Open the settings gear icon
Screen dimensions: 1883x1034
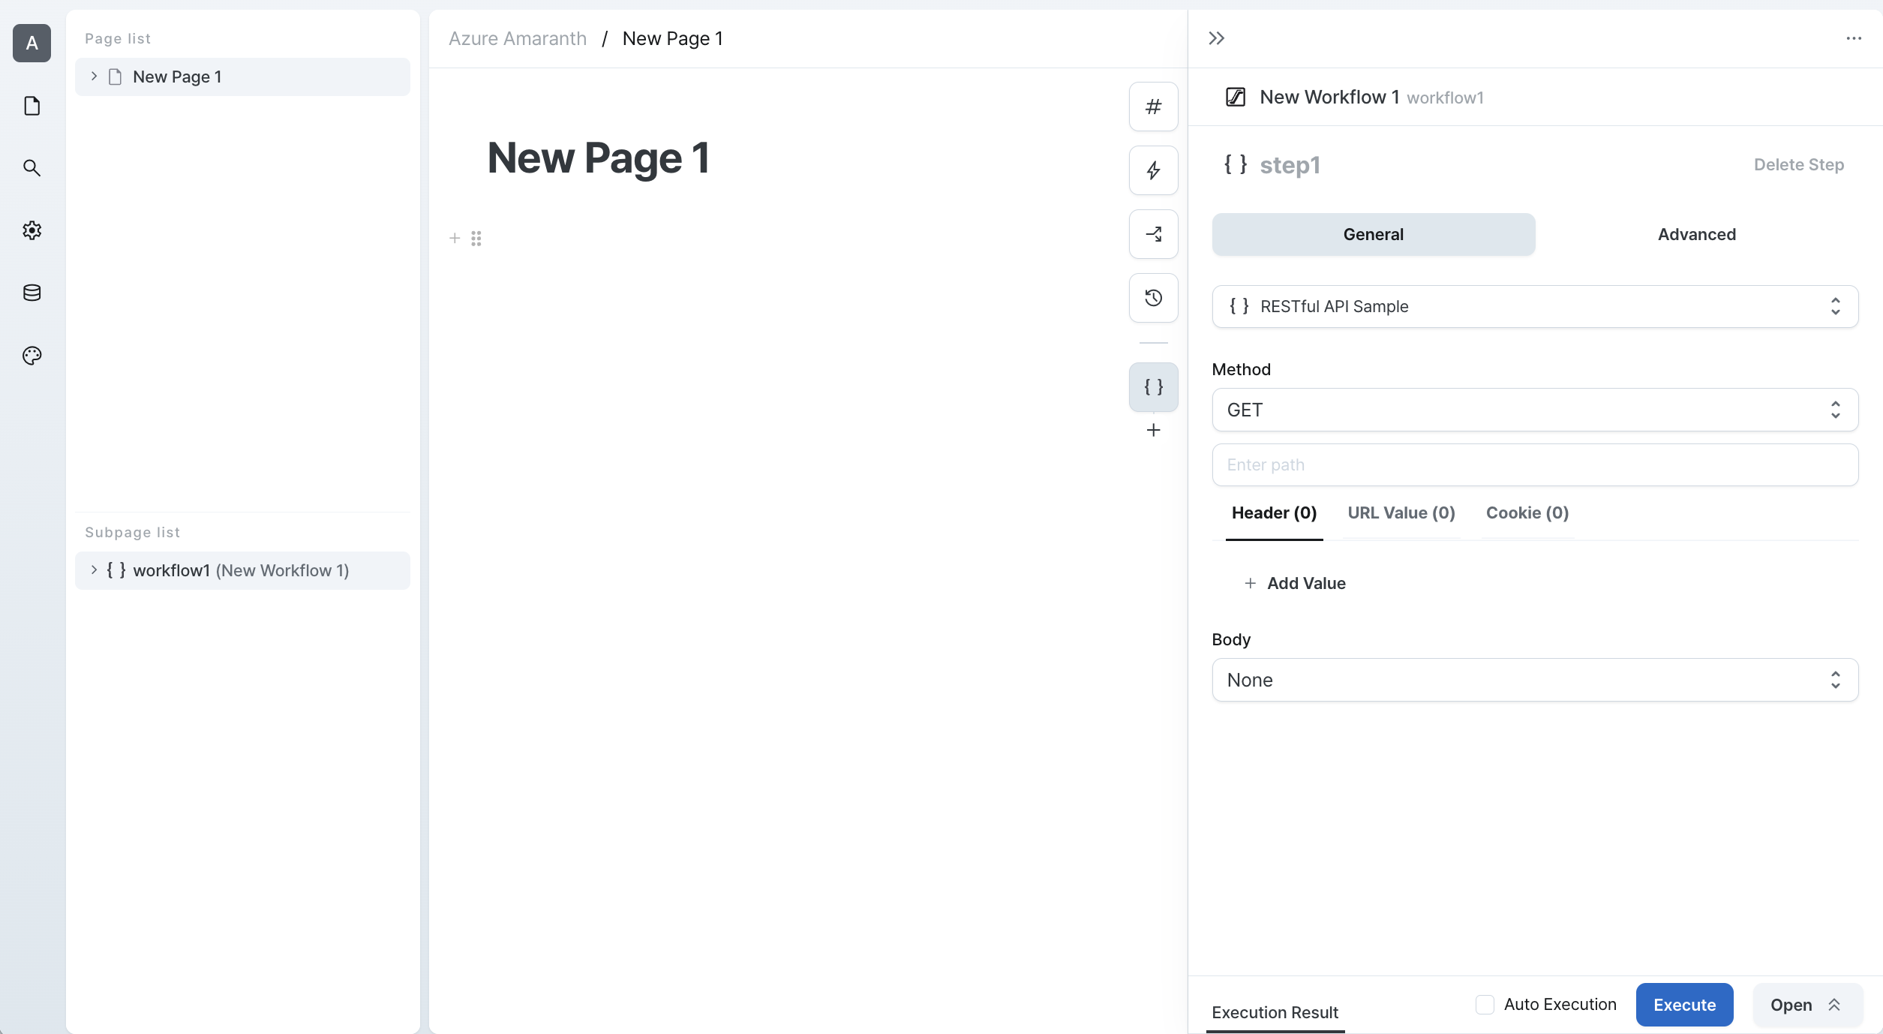point(32,230)
